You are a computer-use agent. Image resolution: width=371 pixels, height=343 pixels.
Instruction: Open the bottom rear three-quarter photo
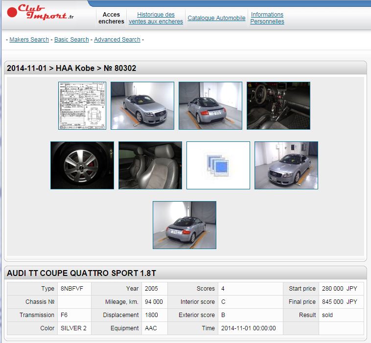(x=185, y=225)
